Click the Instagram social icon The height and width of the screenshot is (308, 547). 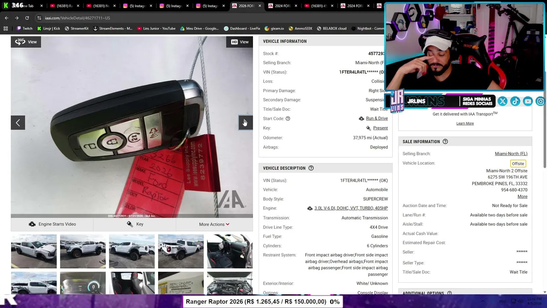541,101
